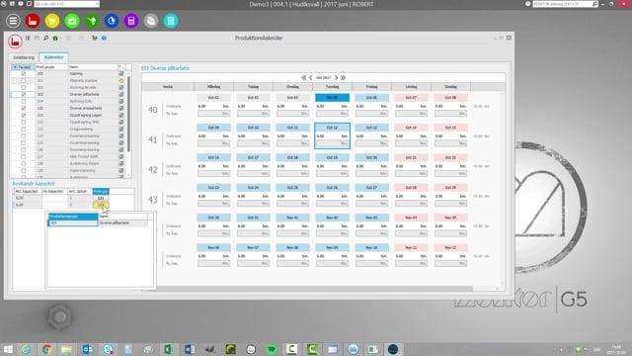The height and width of the screenshot is (356, 632).
Task: Open Skype from the taskbar
Action: (x=108, y=349)
